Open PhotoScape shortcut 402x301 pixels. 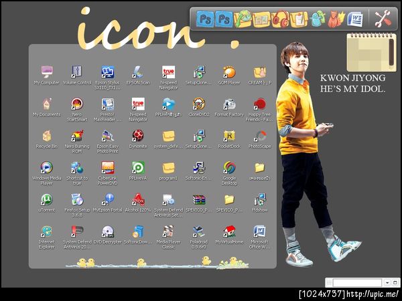[260, 138]
